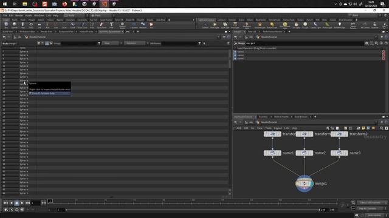Add an Ambient Light from the shelf
389x218 pixels.
340,25
